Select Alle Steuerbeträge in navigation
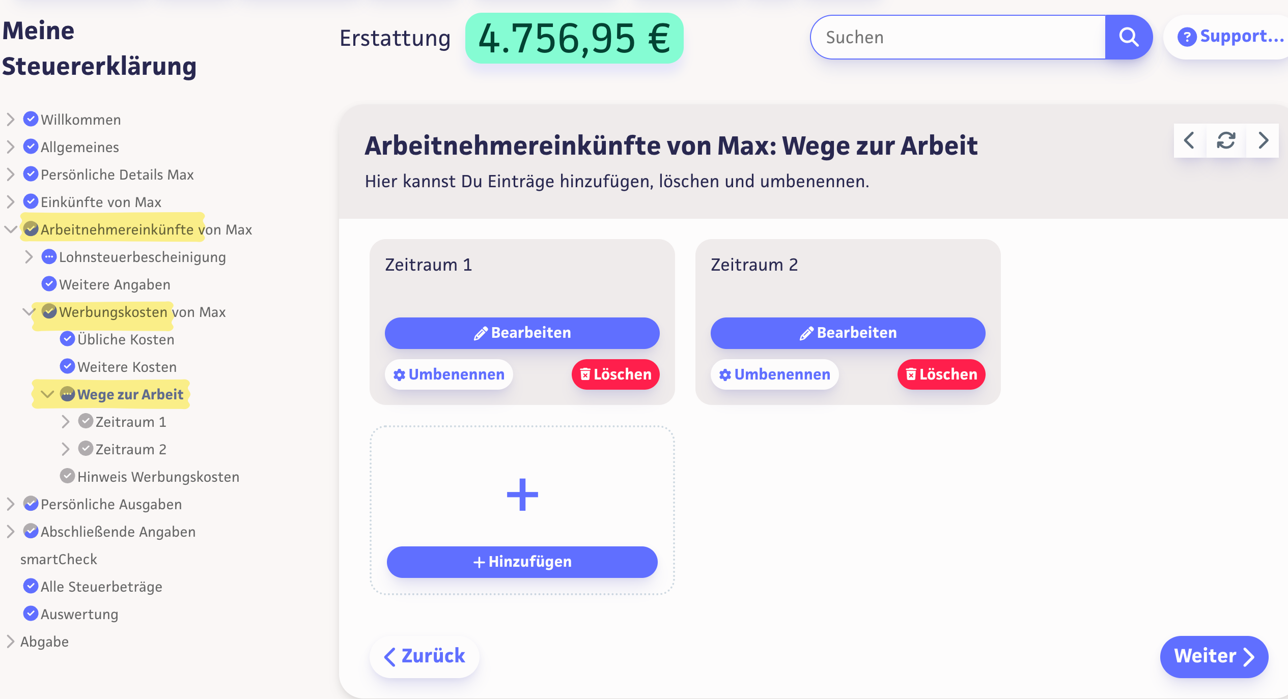The height and width of the screenshot is (699, 1288). click(x=101, y=587)
